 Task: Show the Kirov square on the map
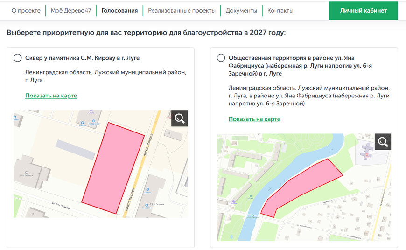51,96
